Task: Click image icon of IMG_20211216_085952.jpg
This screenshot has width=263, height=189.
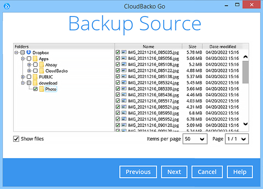Action: [124, 119]
